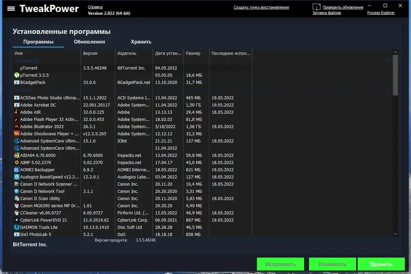
Task: Open the Хранить tab
Action: coord(141,41)
